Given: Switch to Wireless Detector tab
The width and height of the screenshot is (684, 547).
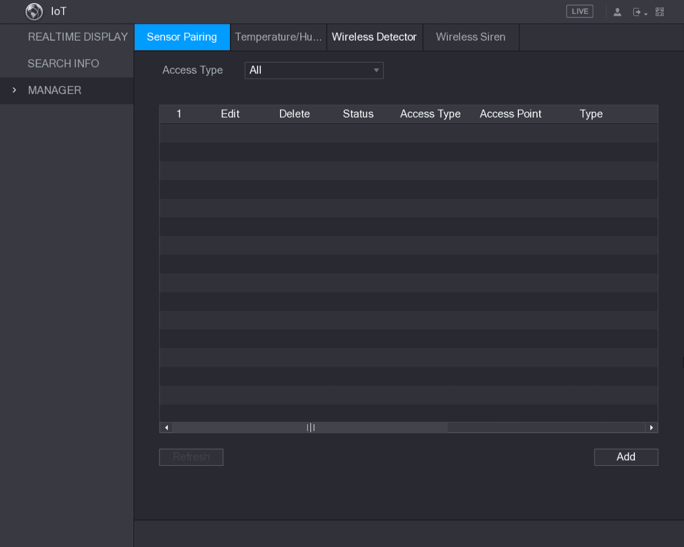Looking at the screenshot, I should 374,37.
